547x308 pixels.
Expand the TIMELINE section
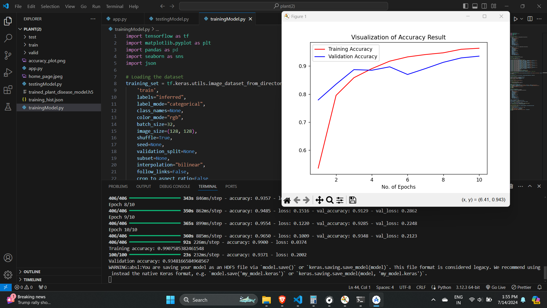pyautogui.click(x=33, y=280)
